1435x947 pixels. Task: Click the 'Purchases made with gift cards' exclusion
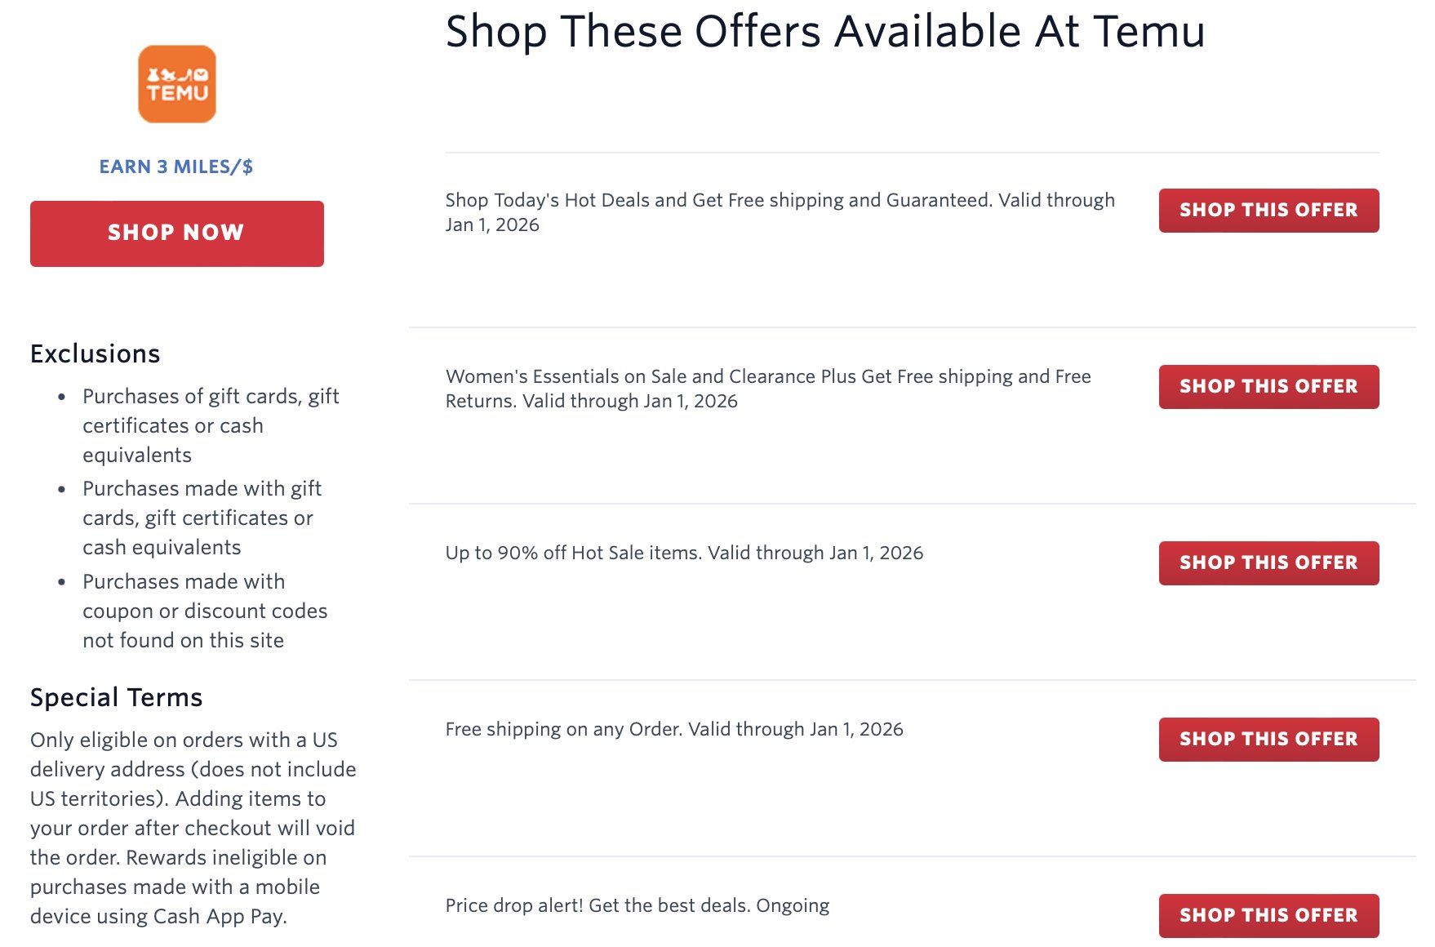click(202, 518)
